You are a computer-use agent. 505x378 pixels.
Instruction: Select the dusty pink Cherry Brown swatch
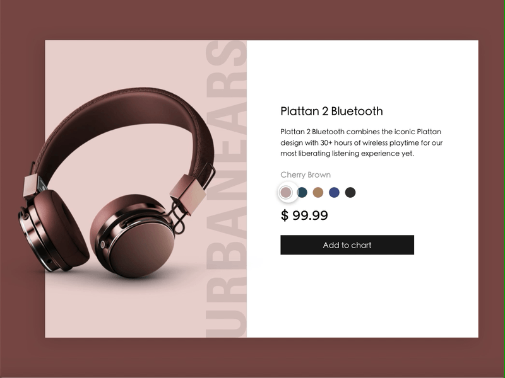(286, 193)
